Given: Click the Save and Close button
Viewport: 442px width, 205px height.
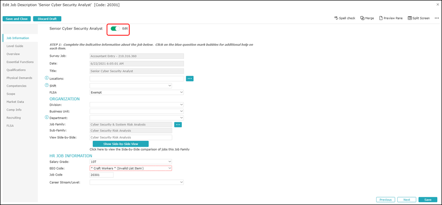Looking at the screenshot, I should pyautogui.click(x=16, y=19).
